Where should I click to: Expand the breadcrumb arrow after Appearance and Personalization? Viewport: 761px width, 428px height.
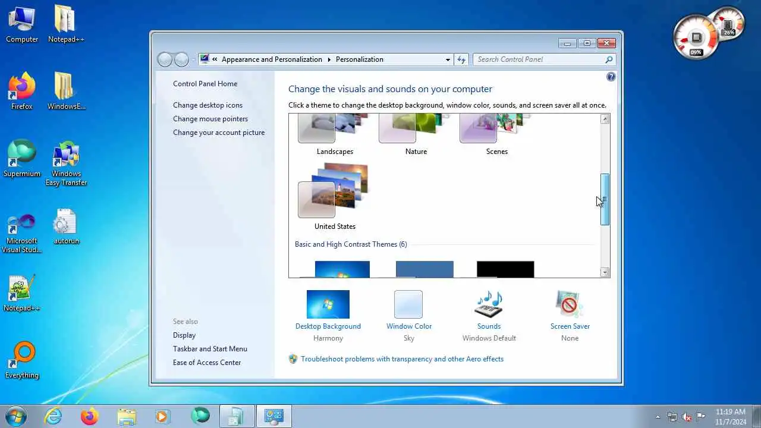[328, 59]
